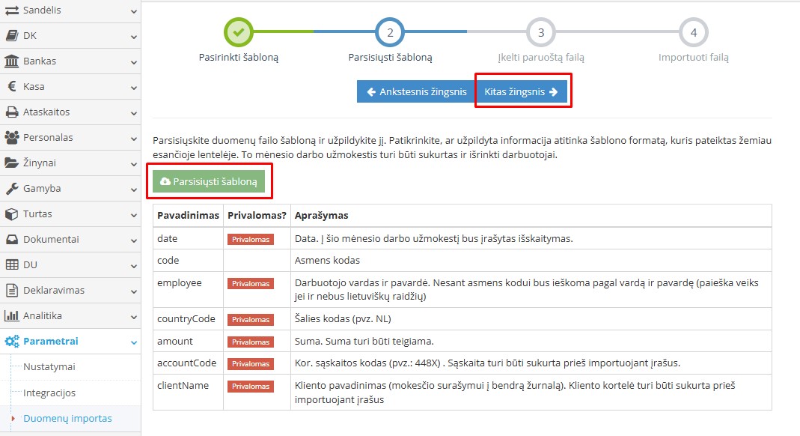Select the Sandėlis warehouse icon
800x436 pixels.
coord(13,10)
